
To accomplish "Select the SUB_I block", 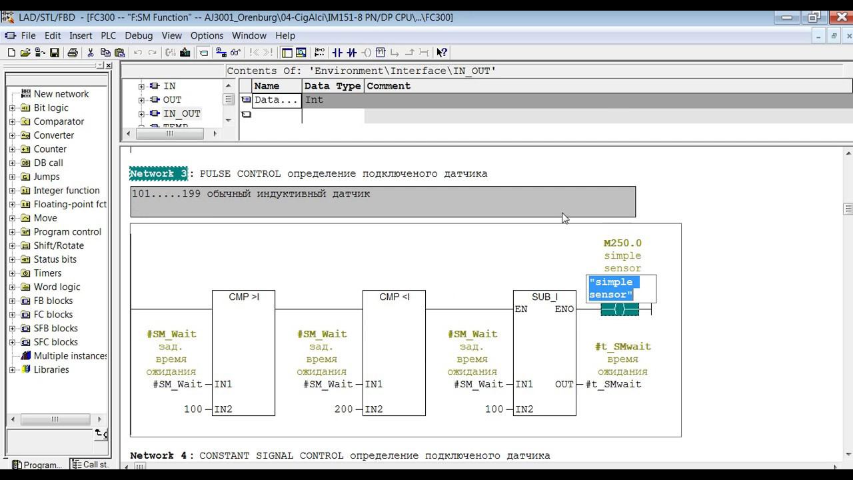I will click(x=544, y=353).
